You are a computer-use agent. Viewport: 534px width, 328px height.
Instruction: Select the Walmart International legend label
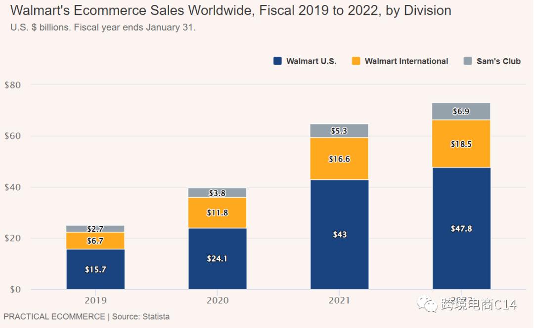click(x=406, y=61)
